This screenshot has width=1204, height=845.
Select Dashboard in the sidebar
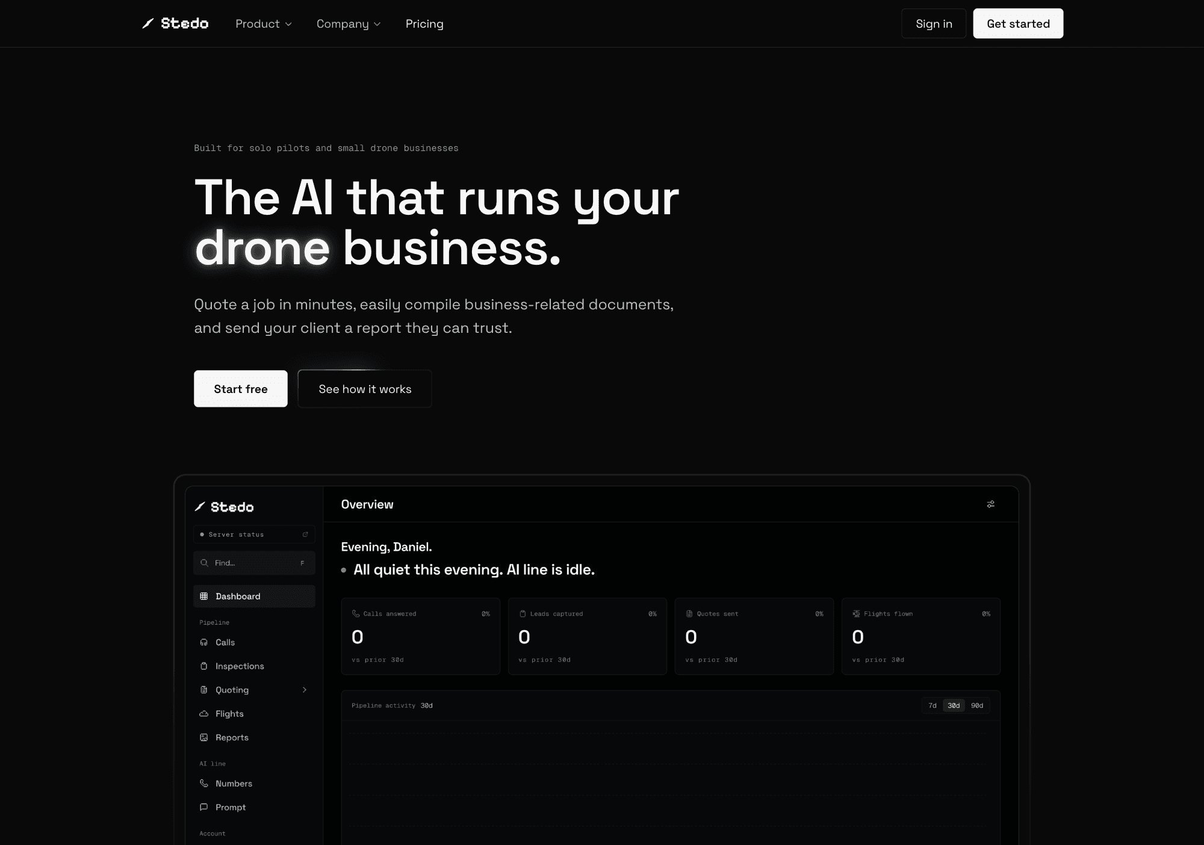click(254, 596)
